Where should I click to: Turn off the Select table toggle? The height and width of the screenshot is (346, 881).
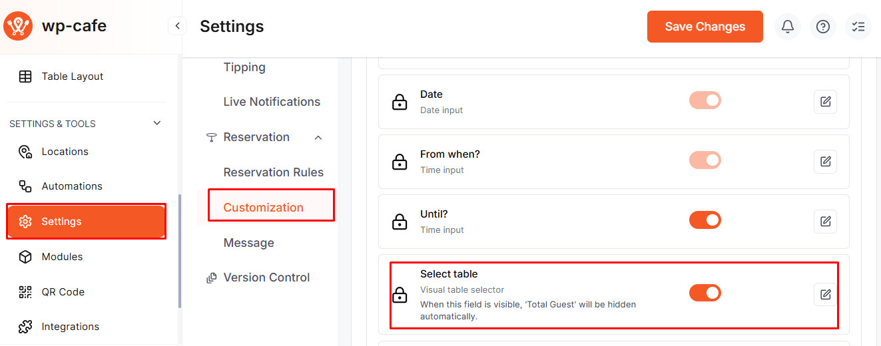click(705, 293)
